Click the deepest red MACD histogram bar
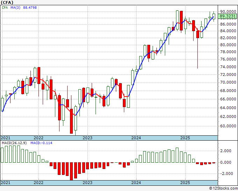Viewport: 238px width, 191px height. click(x=71, y=171)
